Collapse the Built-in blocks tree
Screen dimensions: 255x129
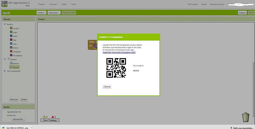[x=5, y=24]
